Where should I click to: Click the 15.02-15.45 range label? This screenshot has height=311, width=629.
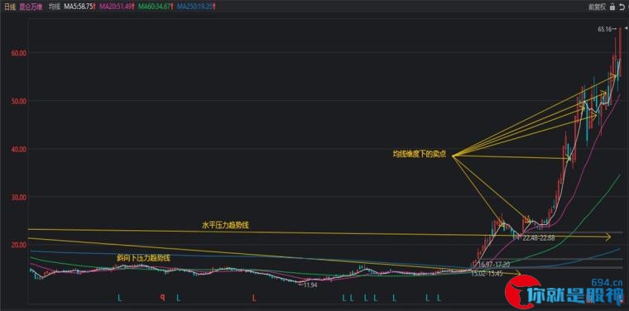486,274
